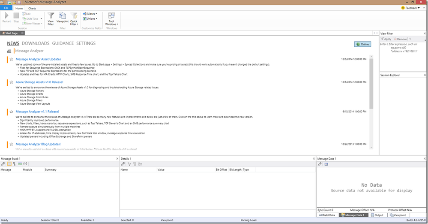Close the Start Page tab
Image resolution: width=428 pixels, height=224 pixels.
(22, 33)
